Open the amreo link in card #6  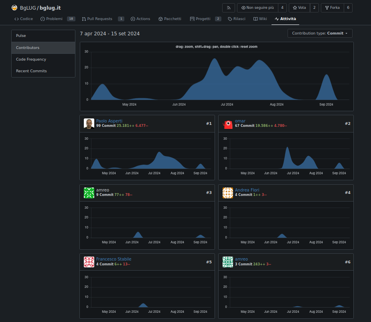(x=241, y=259)
